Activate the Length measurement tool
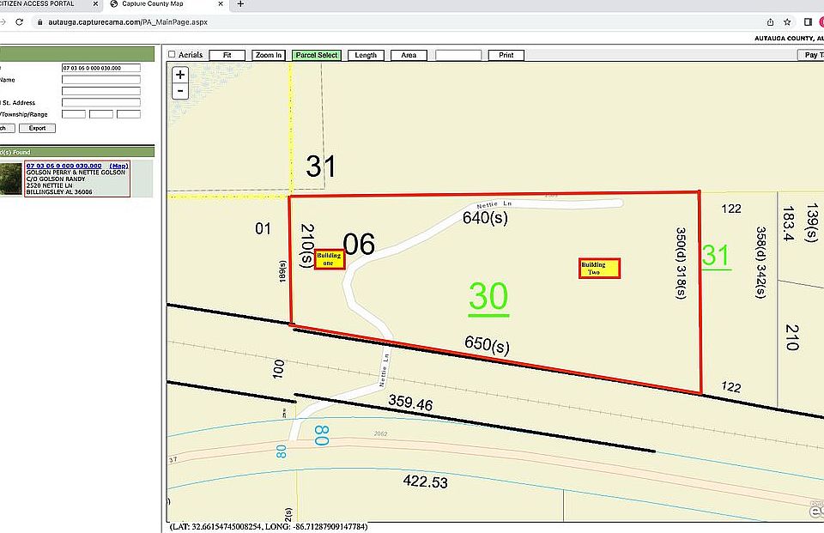This screenshot has height=533, width=824. click(366, 55)
